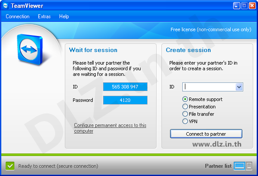Minimize the TeamViewer window

click(236, 6)
